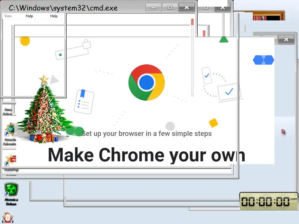Click the Santa Claus desktop icon

point(8,218)
